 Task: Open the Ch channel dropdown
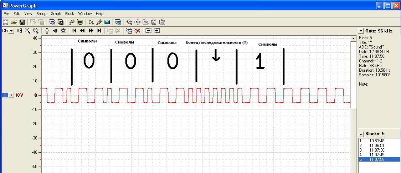tap(11, 31)
